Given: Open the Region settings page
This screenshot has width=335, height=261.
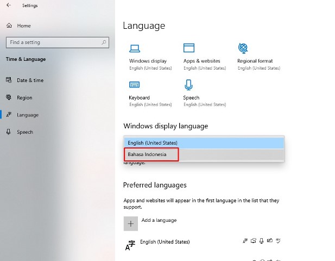Looking at the screenshot, I should click(24, 97).
